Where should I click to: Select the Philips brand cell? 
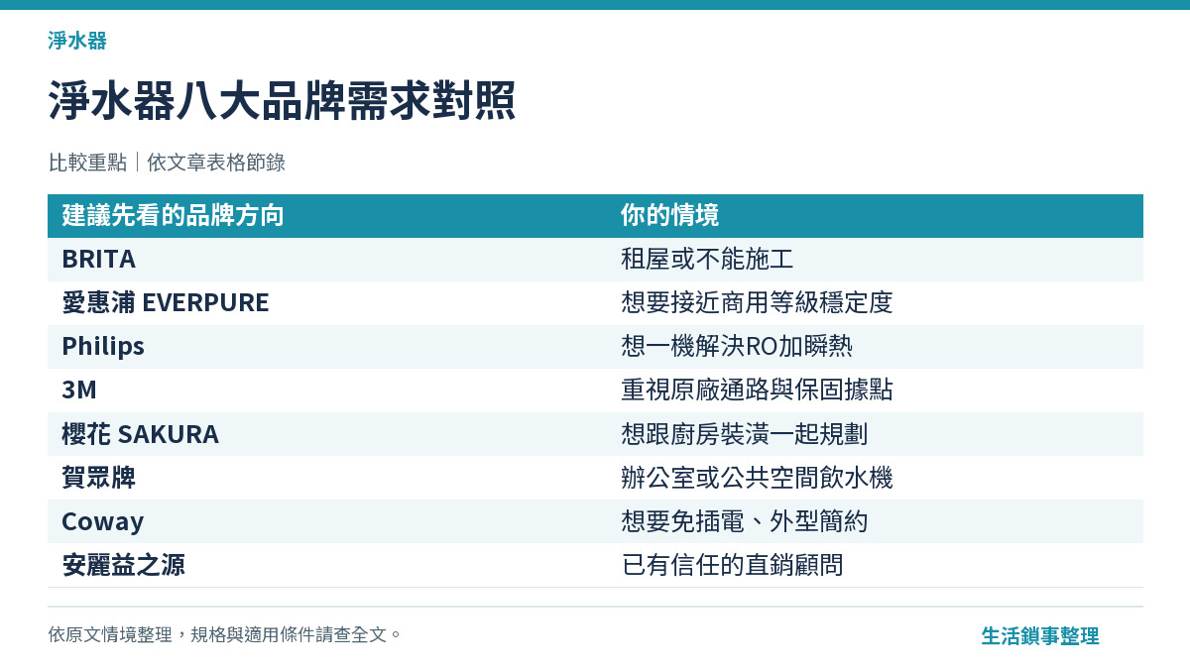[103, 347]
